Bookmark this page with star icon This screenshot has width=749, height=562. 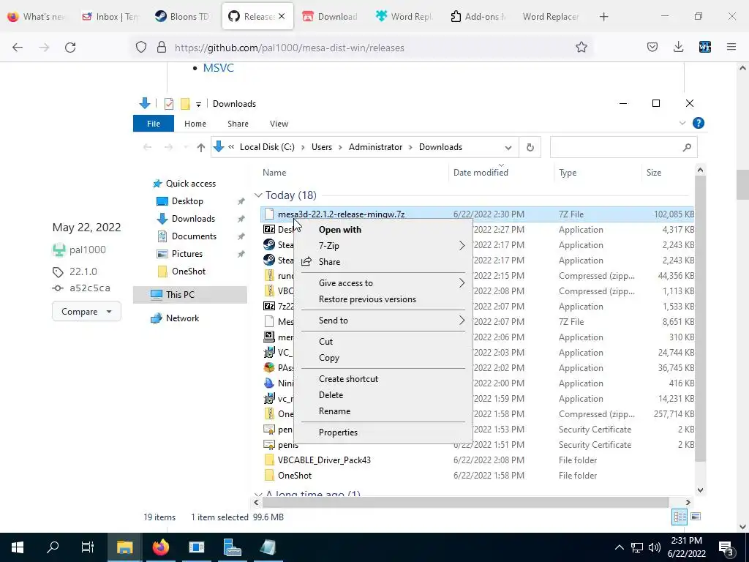(581, 48)
